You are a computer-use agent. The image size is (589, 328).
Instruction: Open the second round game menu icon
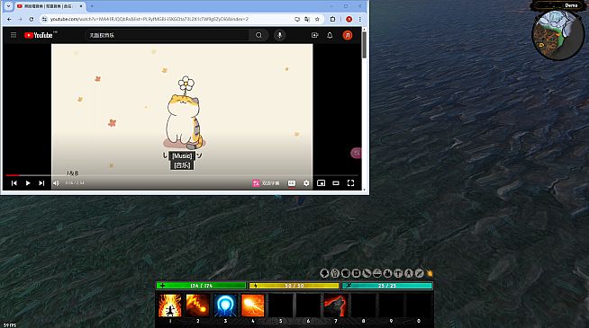tap(335, 273)
